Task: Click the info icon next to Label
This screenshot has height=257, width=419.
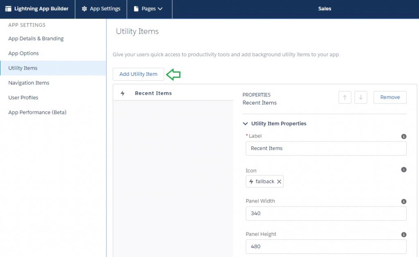Action: point(403,136)
